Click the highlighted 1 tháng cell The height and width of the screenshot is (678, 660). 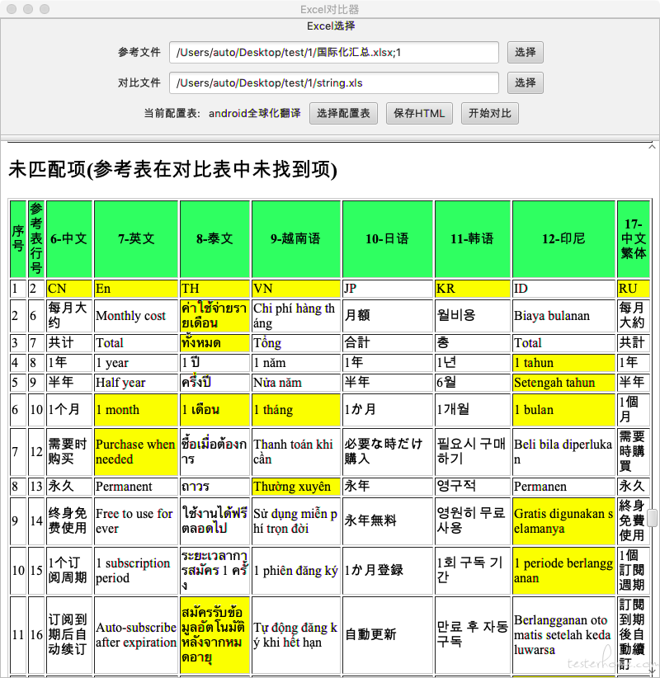pyautogui.click(x=296, y=409)
